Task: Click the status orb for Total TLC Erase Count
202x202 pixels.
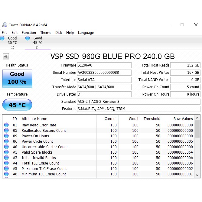Action: click(x=6, y=163)
